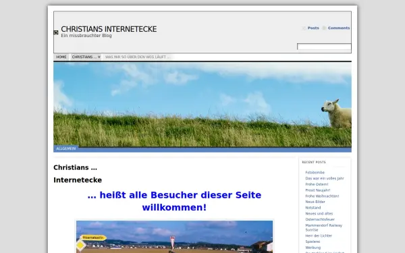Expand the CHRISTIANS … dropdown arrow
The height and width of the screenshot is (253, 405).
point(99,57)
